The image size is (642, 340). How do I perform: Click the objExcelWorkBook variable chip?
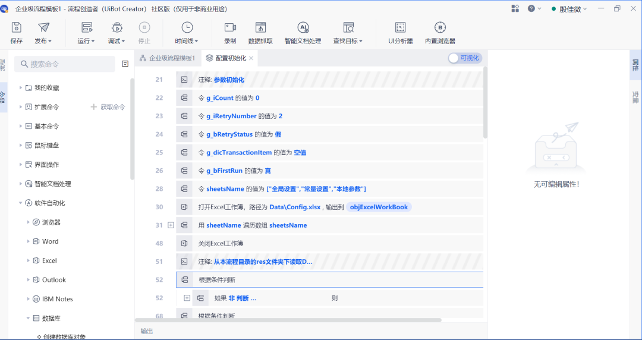click(x=379, y=207)
